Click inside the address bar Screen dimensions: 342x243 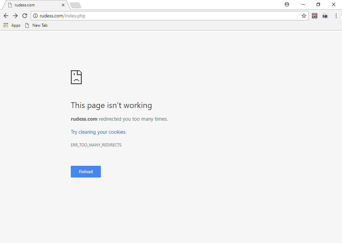(x=134, y=15)
